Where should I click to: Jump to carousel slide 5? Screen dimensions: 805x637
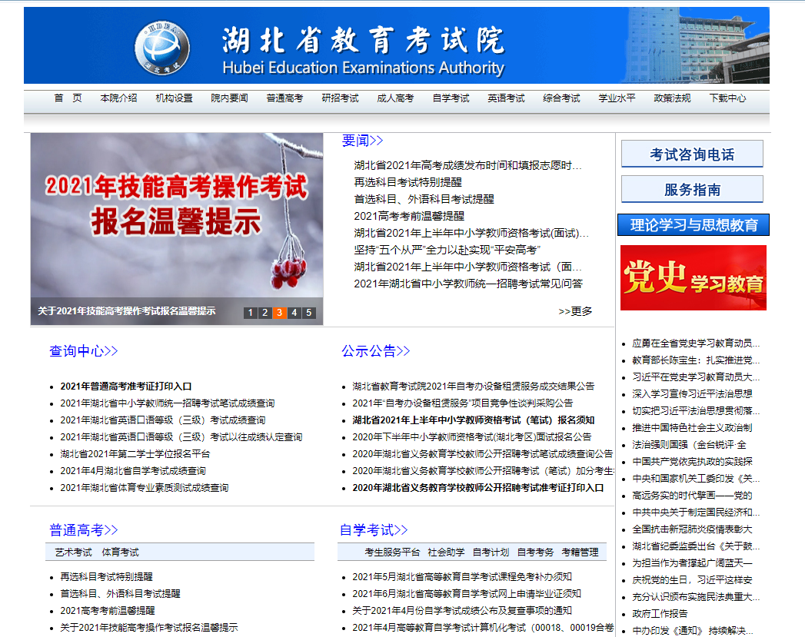pyautogui.click(x=308, y=313)
